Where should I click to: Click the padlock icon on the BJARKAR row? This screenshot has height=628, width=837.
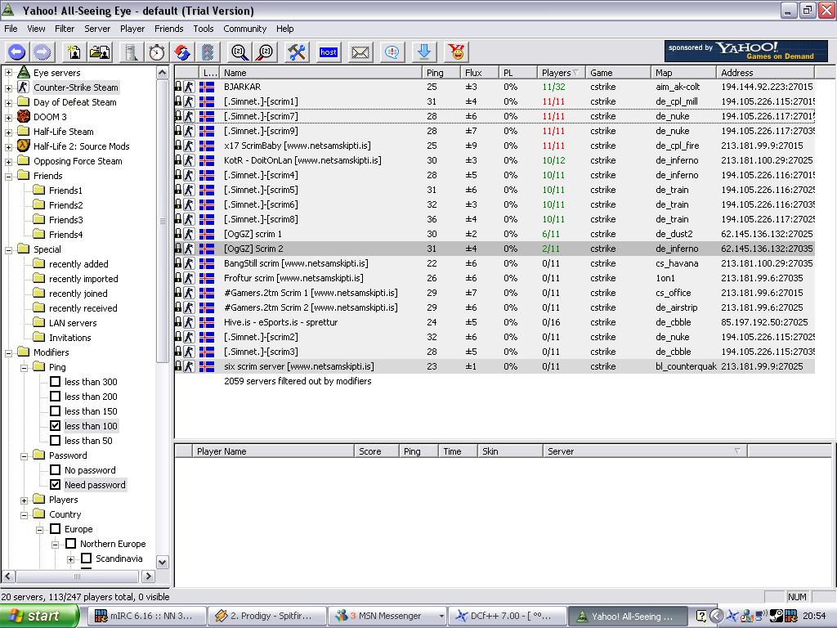click(178, 87)
